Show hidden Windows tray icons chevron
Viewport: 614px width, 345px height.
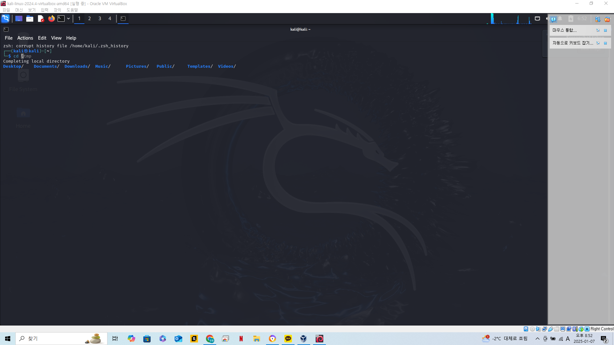point(537,339)
